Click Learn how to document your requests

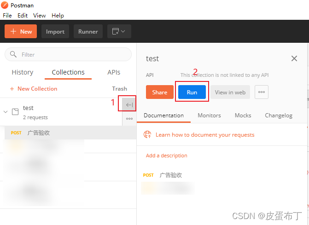tap(205, 135)
